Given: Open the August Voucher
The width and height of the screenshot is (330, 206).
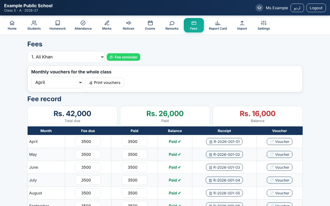Looking at the screenshot, I should 279,193.
